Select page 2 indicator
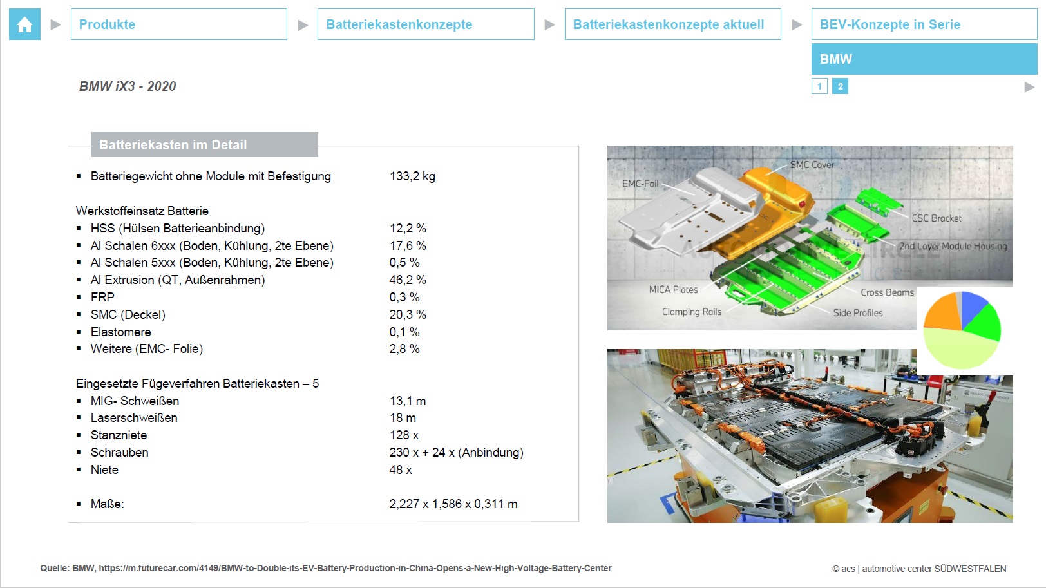Image resolution: width=1046 pixels, height=588 pixels. [x=840, y=86]
